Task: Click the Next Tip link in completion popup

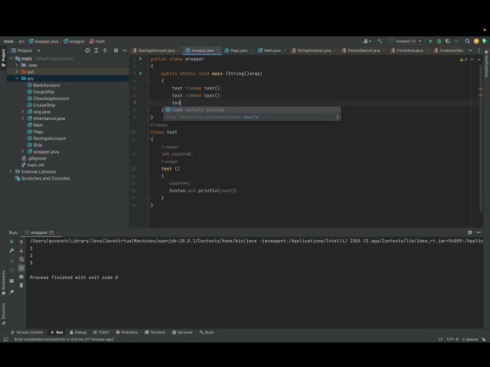Action: (251, 117)
